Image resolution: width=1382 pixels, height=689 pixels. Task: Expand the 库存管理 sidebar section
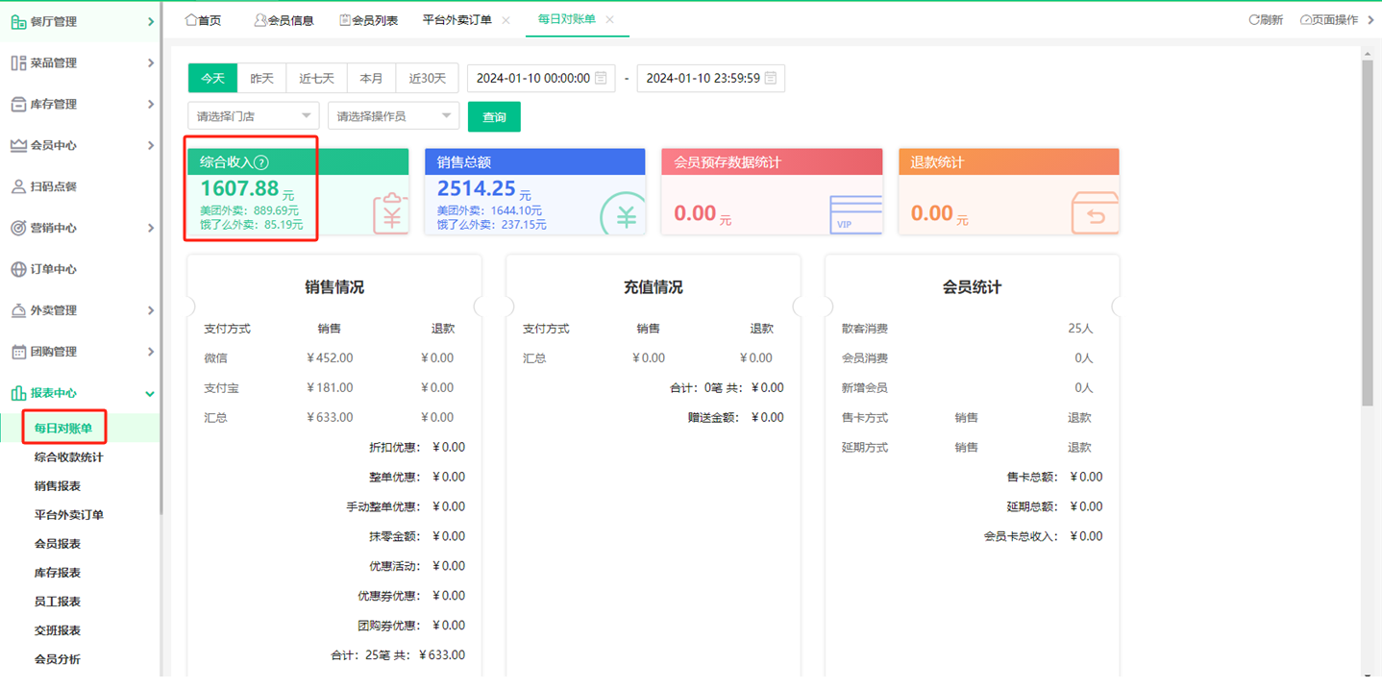(16, 103)
